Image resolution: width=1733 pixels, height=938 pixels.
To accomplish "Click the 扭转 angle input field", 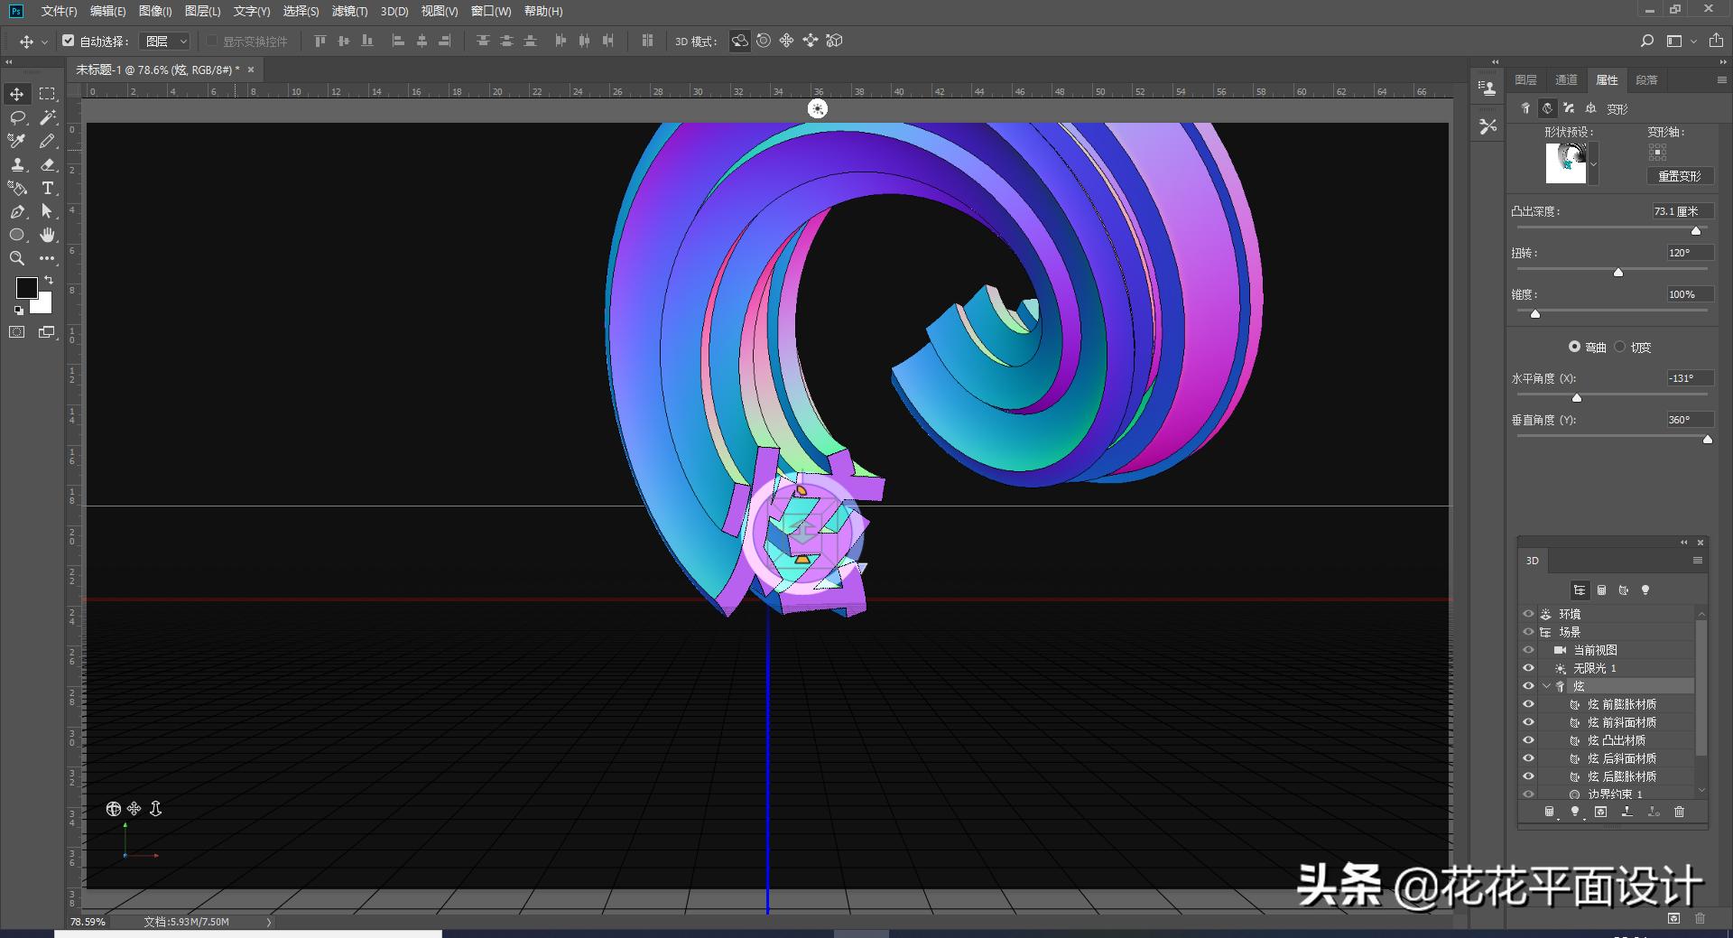I will (1689, 253).
